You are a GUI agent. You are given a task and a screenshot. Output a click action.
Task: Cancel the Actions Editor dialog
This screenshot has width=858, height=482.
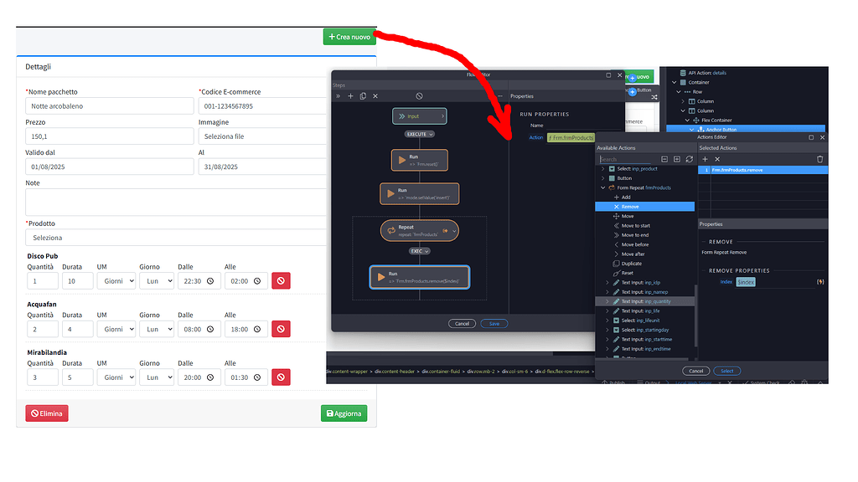696,371
